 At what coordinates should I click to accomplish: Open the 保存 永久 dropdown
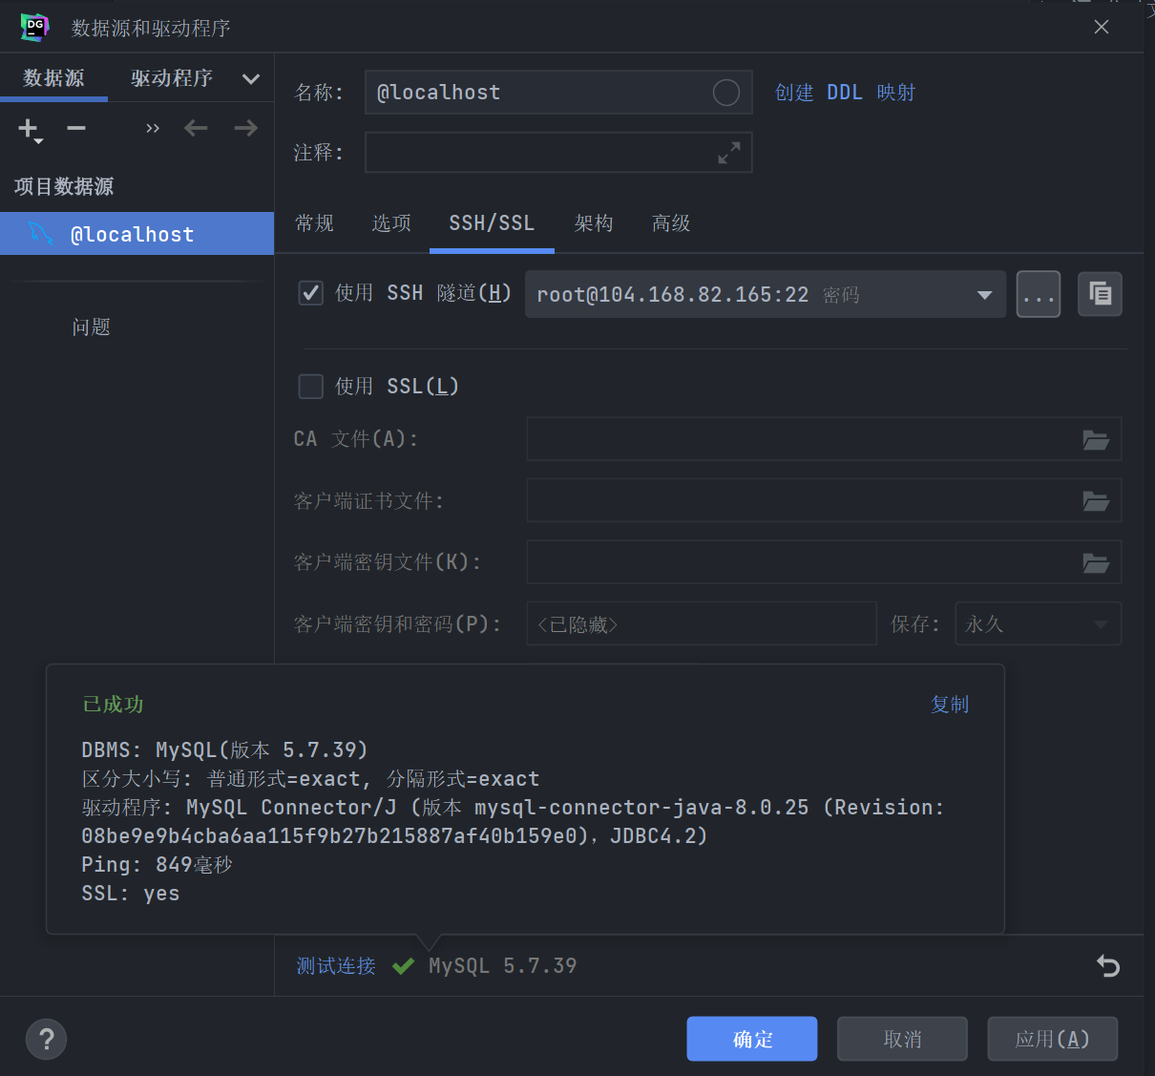coord(1038,623)
